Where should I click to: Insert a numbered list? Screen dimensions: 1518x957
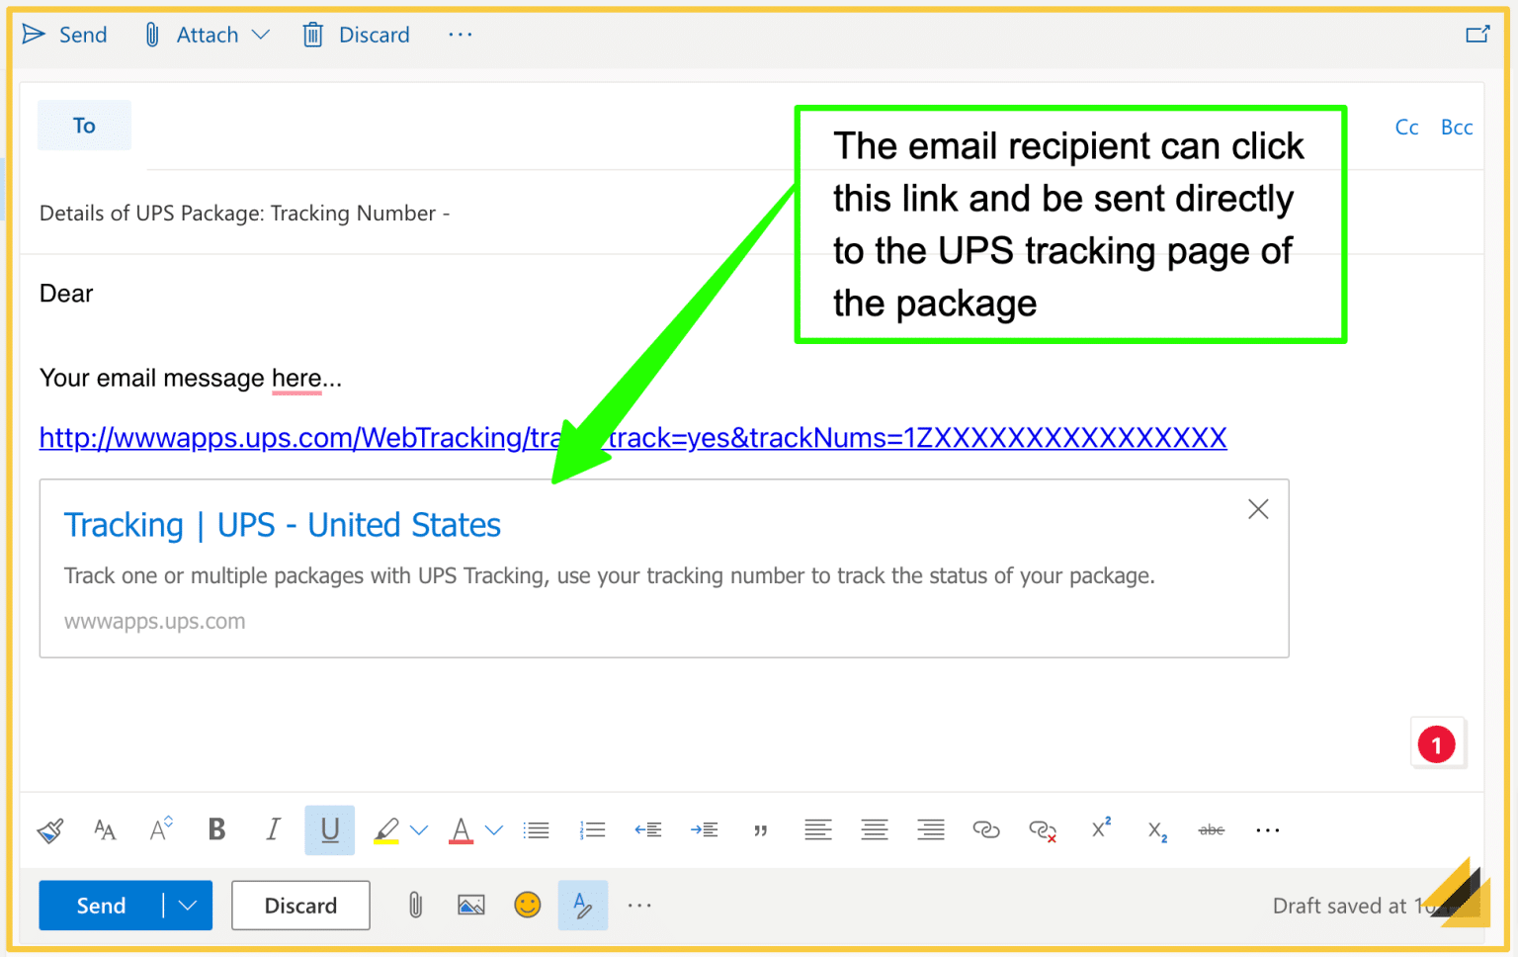click(x=593, y=830)
